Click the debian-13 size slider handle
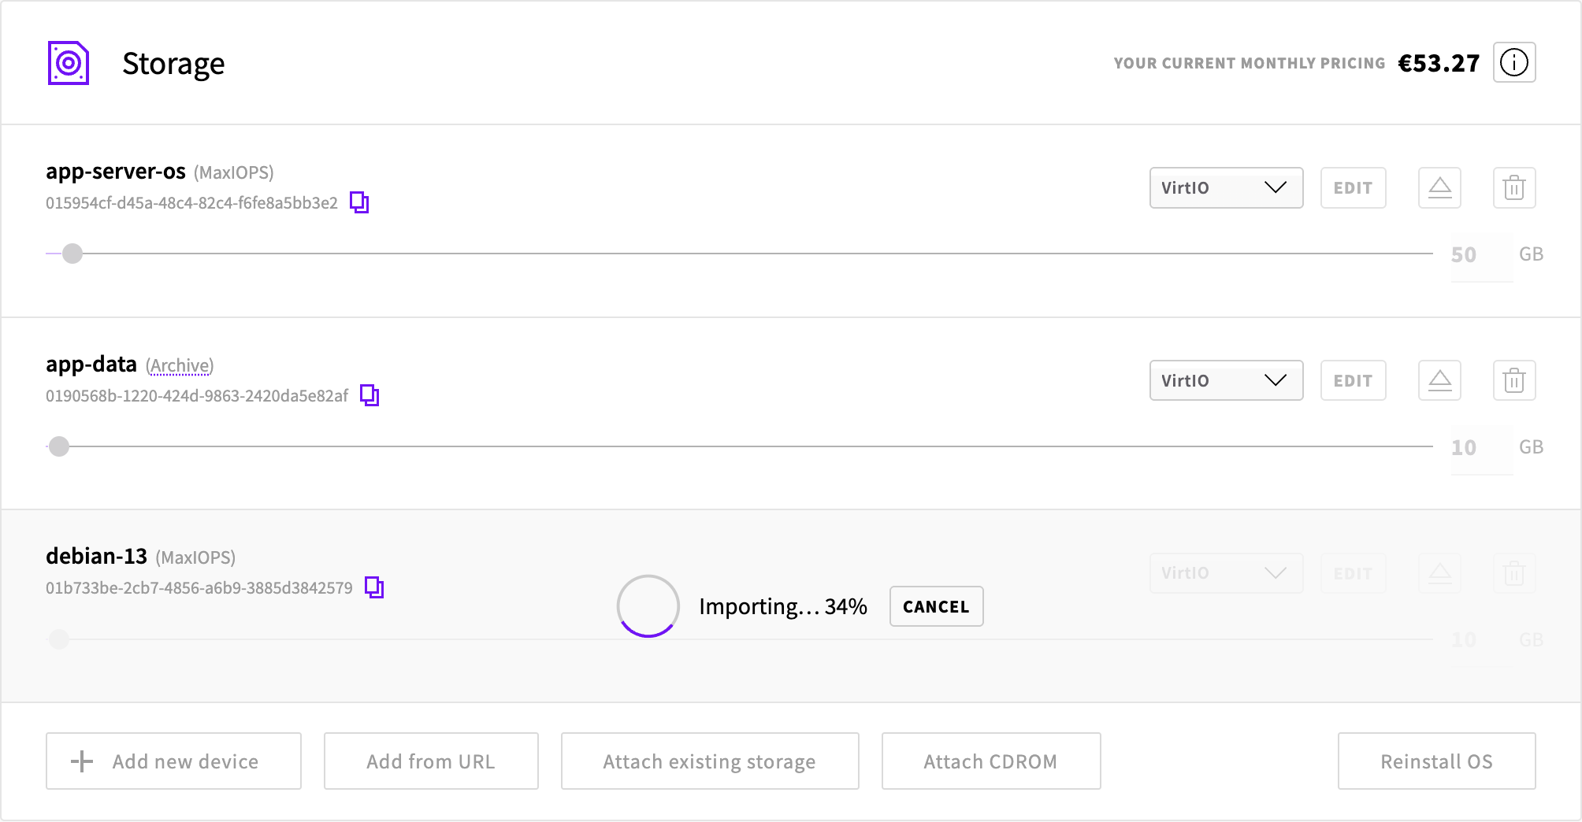 pyautogui.click(x=59, y=639)
